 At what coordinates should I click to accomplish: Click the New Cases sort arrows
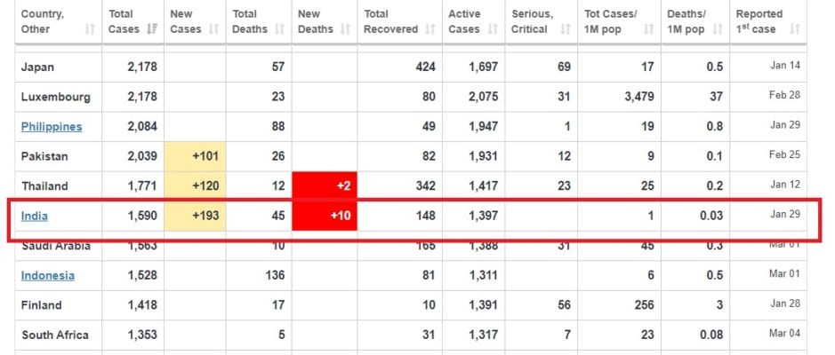click(213, 29)
